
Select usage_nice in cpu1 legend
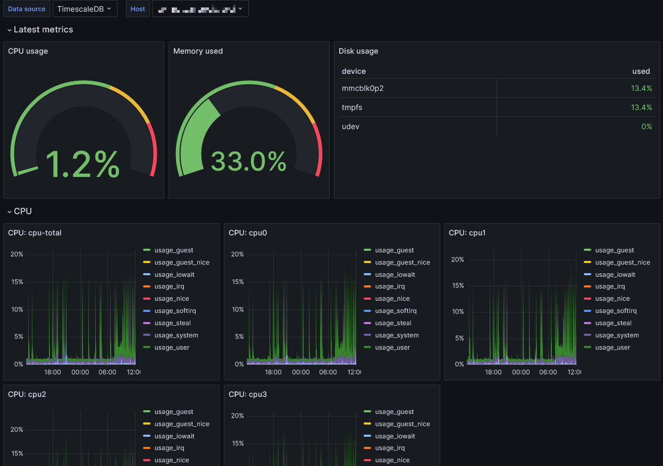click(612, 299)
